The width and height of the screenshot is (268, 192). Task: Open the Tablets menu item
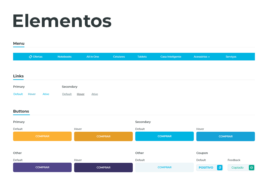tap(142, 57)
